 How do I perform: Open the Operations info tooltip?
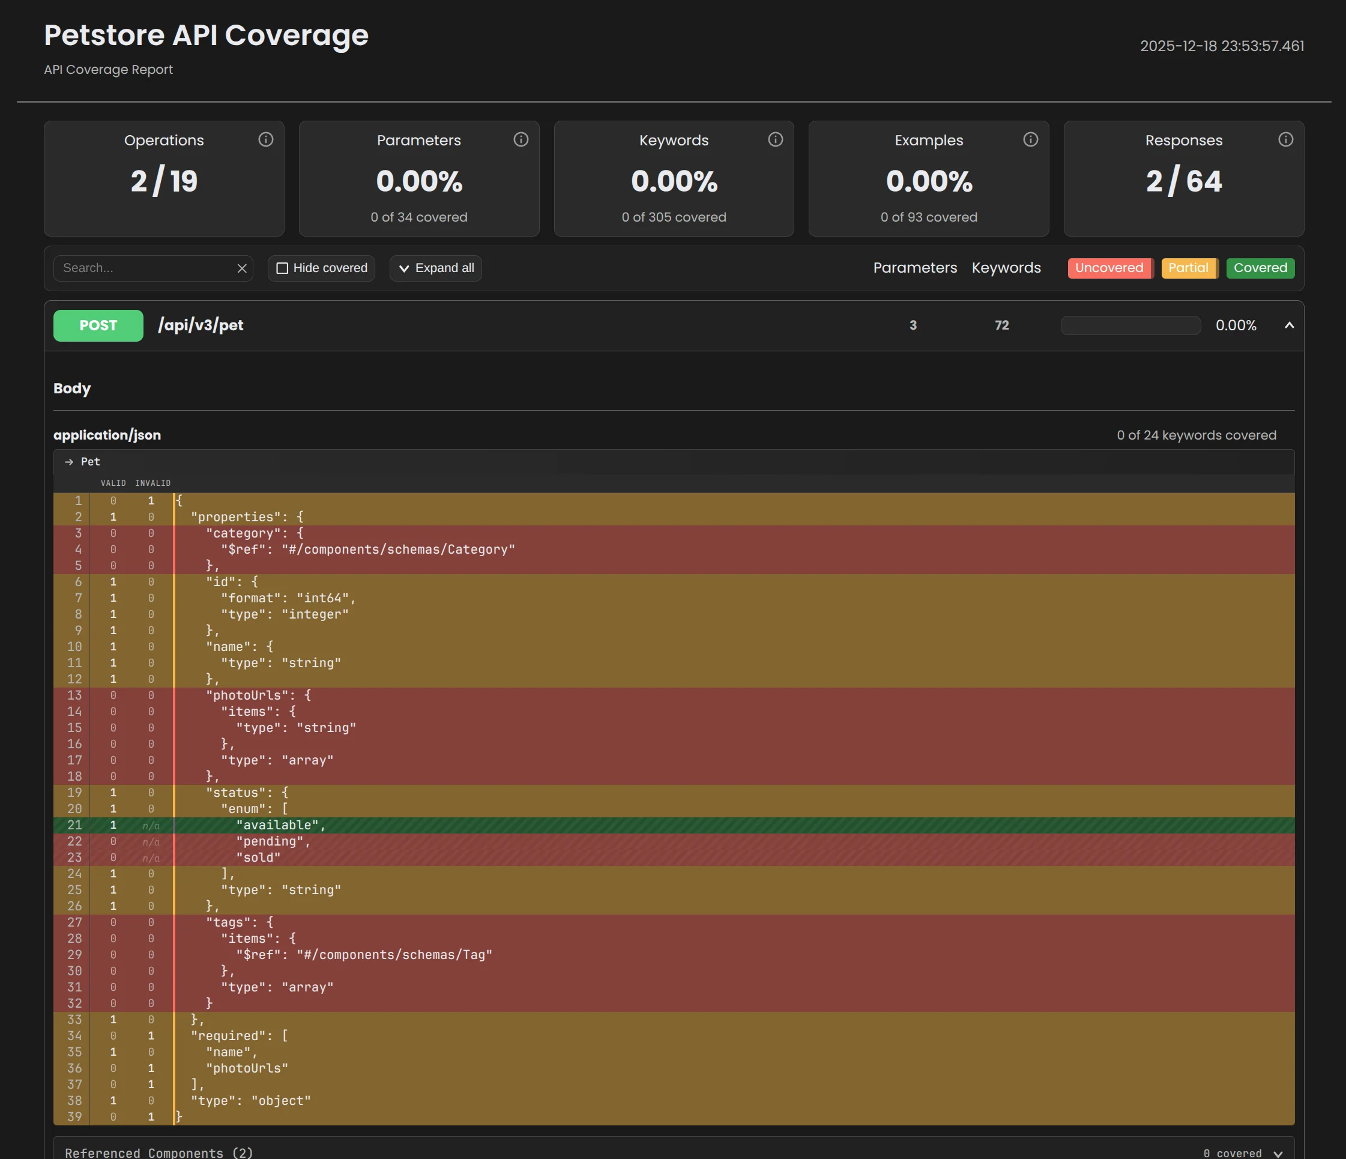click(267, 139)
